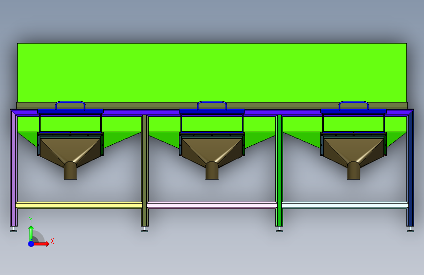Select the leveling foot under the dark blue leg
Image resolution: width=424 pixels, height=275 pixels.
(x=410, y=229)
